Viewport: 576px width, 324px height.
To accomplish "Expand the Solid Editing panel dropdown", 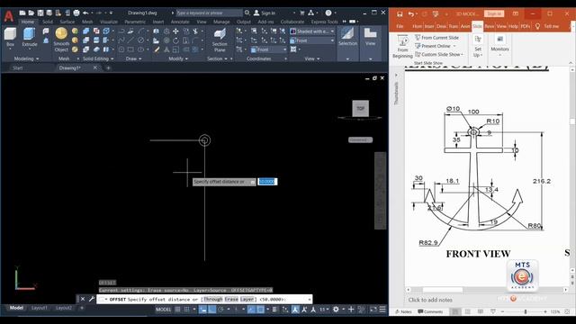I will (x=98, y=58).
